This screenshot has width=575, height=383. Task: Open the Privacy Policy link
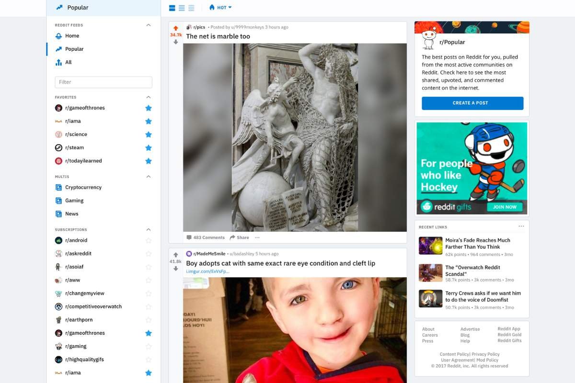[x=485, y=354]
